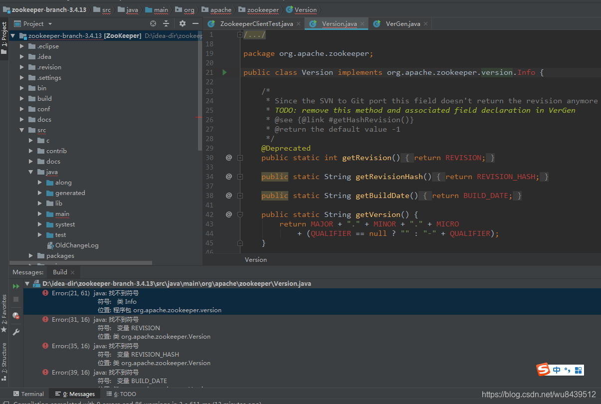Image resolution: width=601 pixels, height=404 pixels.
Task: Click the Version class breadcrumb in navigation bar
Action: (301, 9)
